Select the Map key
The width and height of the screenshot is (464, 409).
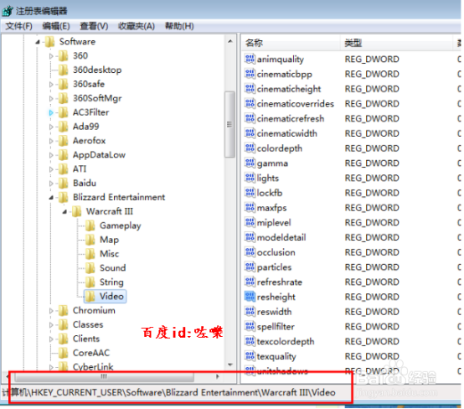click(109, 240)
